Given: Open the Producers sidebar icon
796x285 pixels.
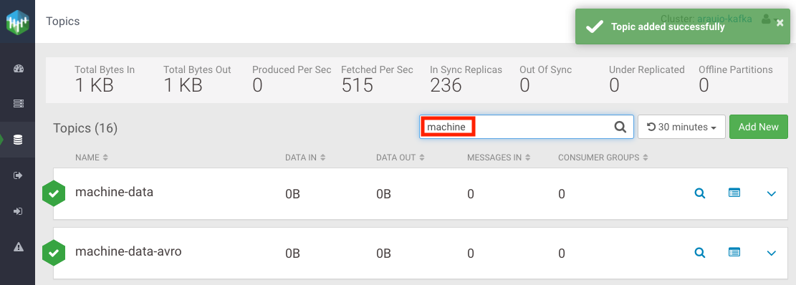Looking at the screenshot, I should pyautogui.click(x=19, y=175).
